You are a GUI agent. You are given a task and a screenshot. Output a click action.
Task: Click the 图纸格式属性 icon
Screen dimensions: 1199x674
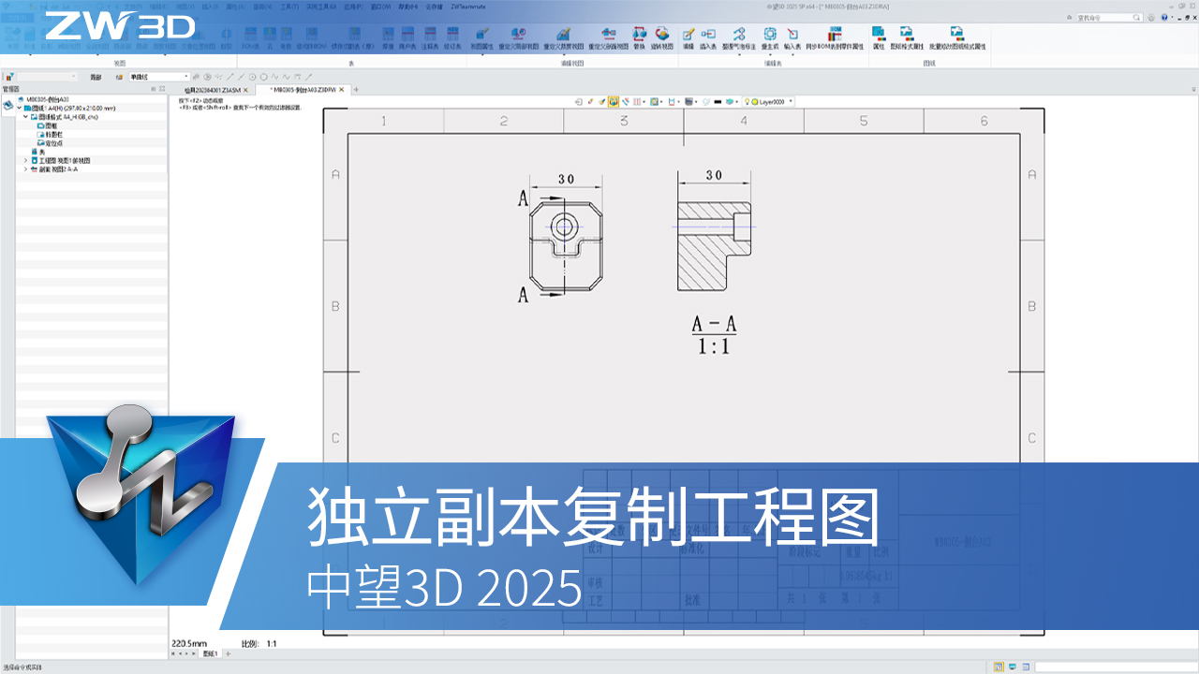[x=907, y=35]
